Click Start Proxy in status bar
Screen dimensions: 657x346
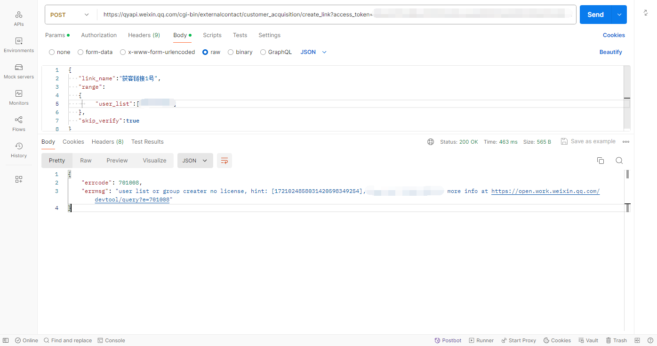pos(519,340)
